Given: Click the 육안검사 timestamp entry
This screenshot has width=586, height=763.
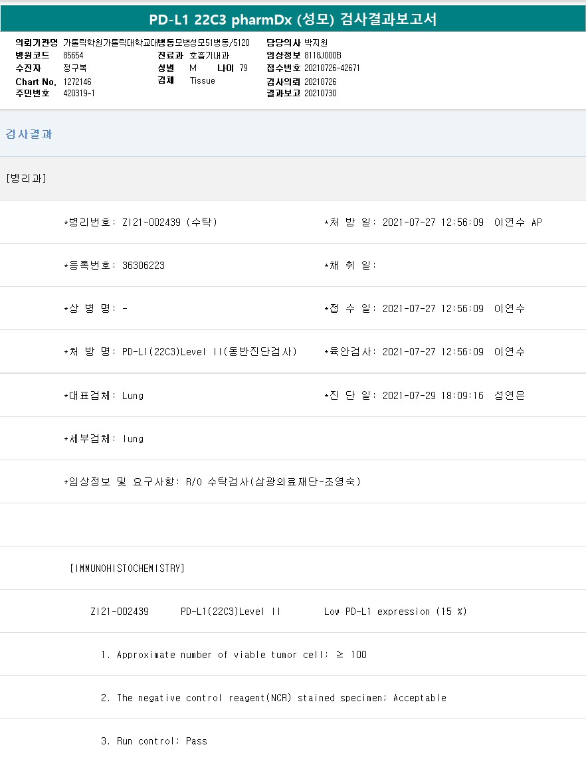Looking at the screenshot, I should [425, 352].
